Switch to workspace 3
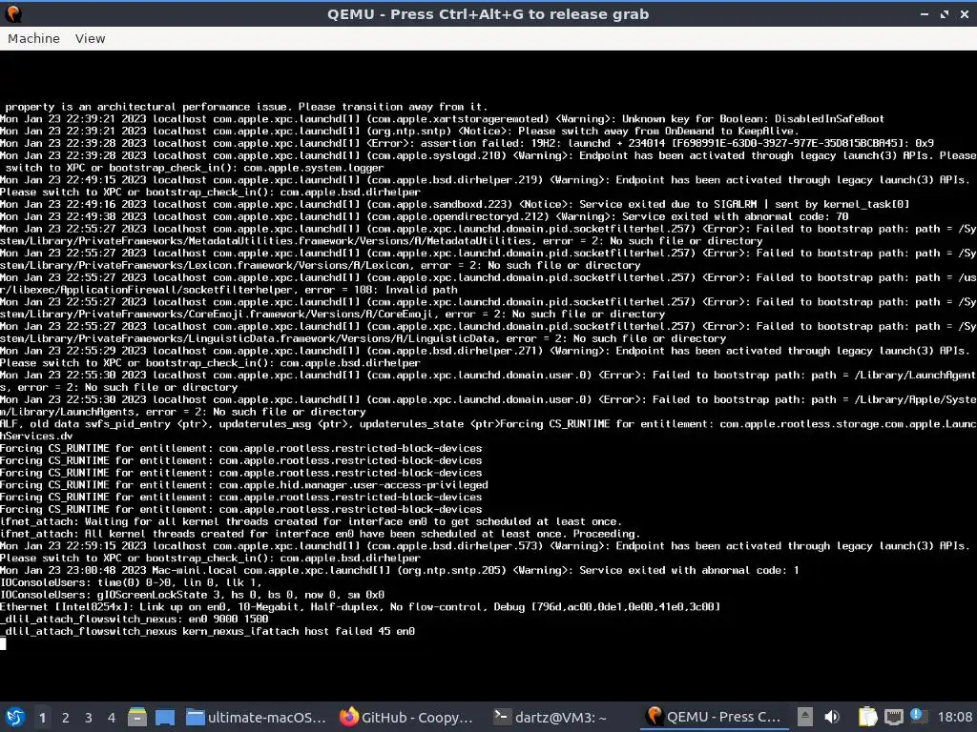977x732 pixels. pos(88,718)
